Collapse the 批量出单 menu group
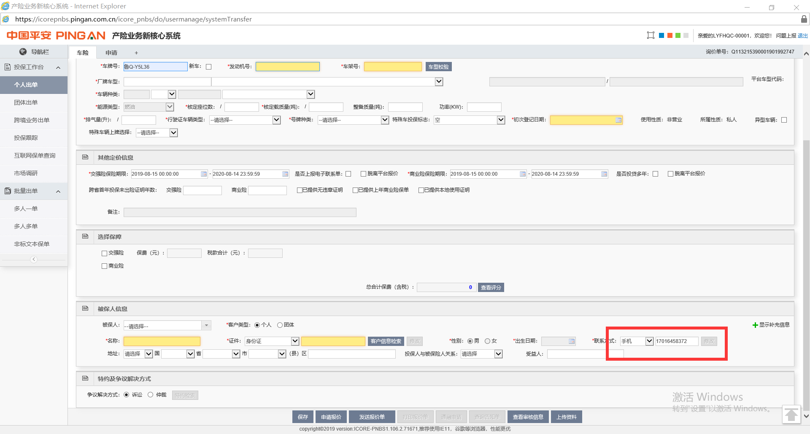810x434 pixels. pyautogui.click(x=58, y=191)
